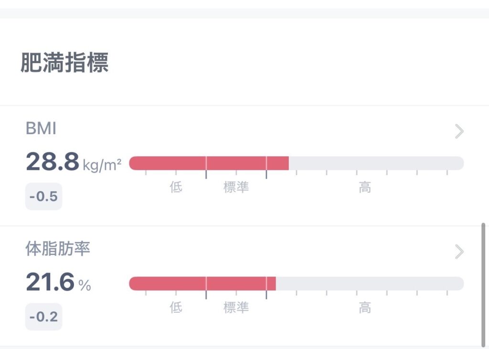The width and height of the screenshot is (489, 349).
Task: Click the red filled part of 体脂肪率 bar
Action: tap(202, 284)
